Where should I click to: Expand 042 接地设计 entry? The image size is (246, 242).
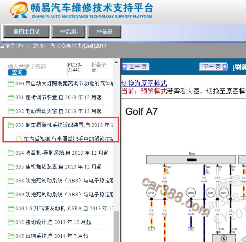[x=53, y=222]
